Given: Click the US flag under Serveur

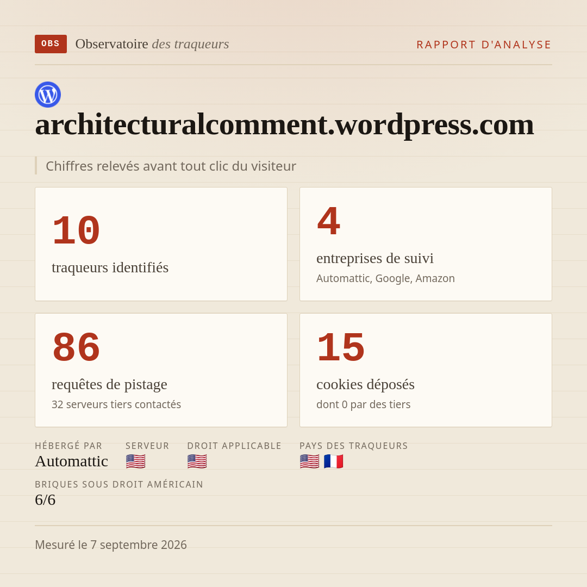Looking at the screenshot, I should [135, 461].
